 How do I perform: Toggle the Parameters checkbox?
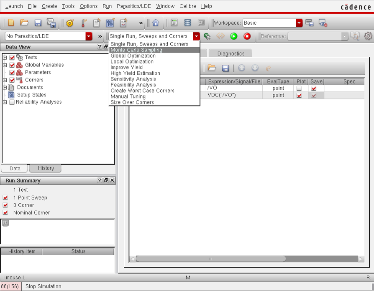coord(12,72)
